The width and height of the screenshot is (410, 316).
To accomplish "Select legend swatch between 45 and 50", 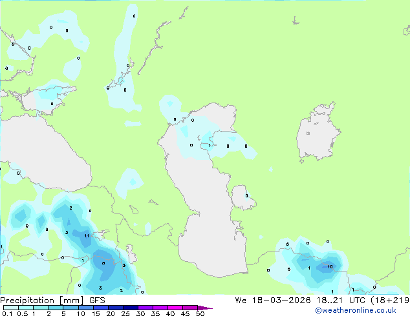I will coord(190,308).
